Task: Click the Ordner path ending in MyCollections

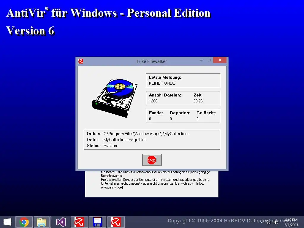Action: (146, 134)
